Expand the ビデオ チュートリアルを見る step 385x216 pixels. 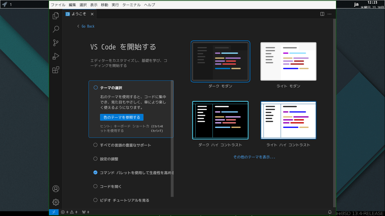pos(124,200)
